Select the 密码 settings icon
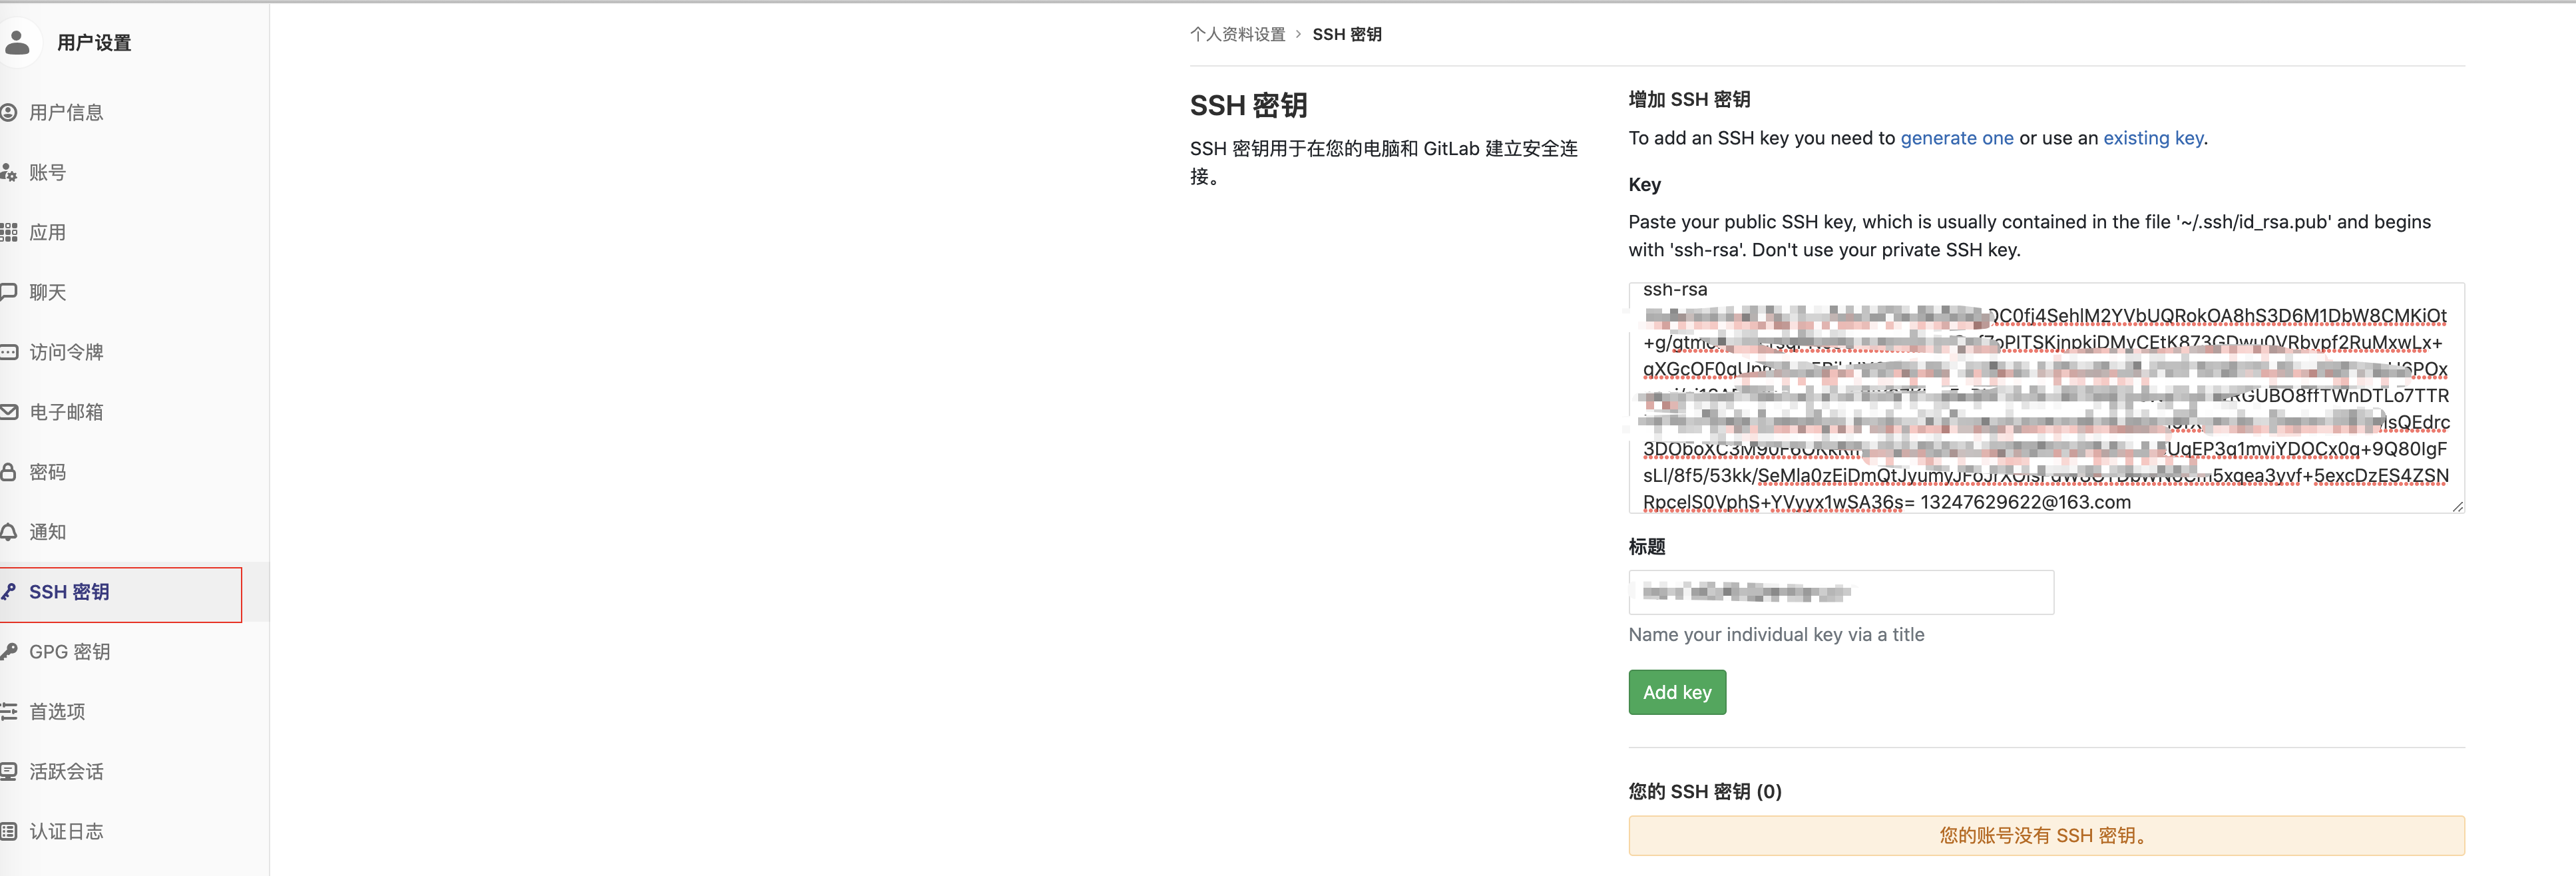 point(47,472)
